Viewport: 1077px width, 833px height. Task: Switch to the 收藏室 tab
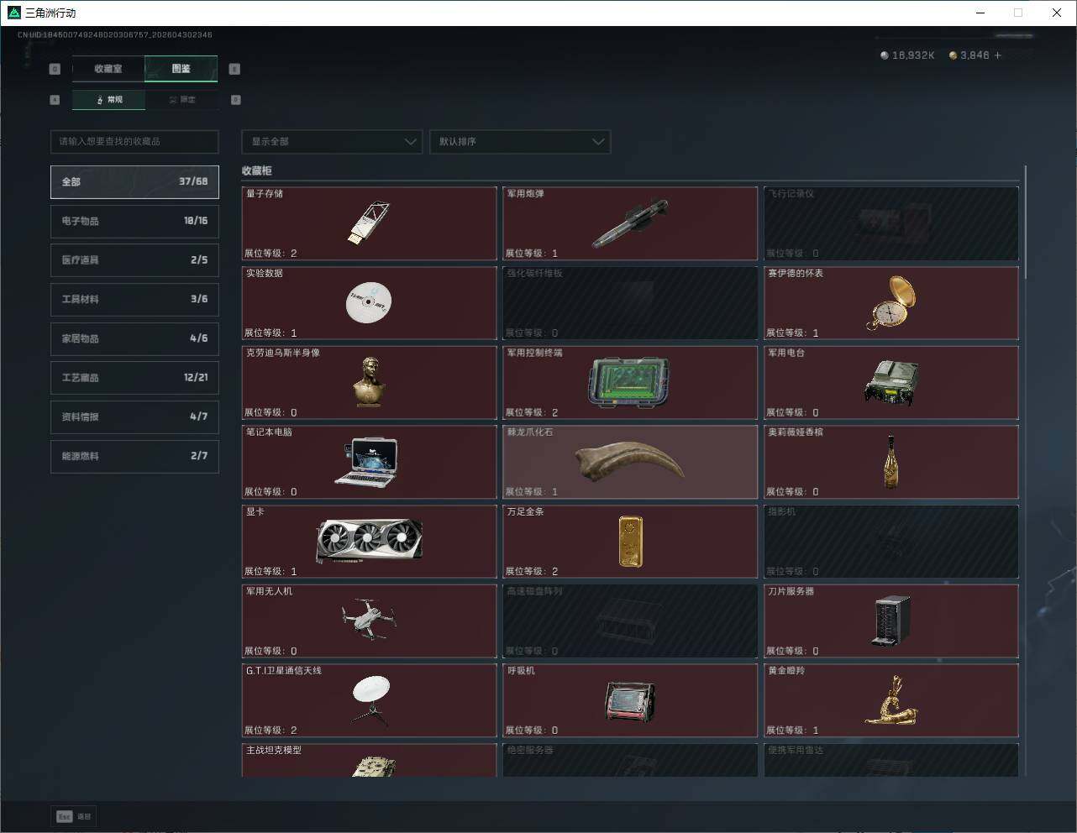tap(108, 69)
